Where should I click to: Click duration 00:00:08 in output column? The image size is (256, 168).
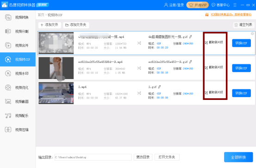coord(162,98)
